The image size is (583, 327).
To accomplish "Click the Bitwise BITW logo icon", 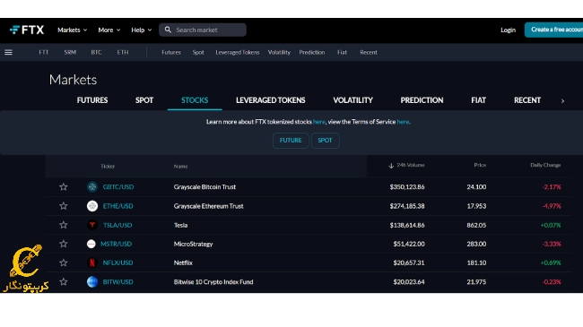I will (x=92, y=281).
